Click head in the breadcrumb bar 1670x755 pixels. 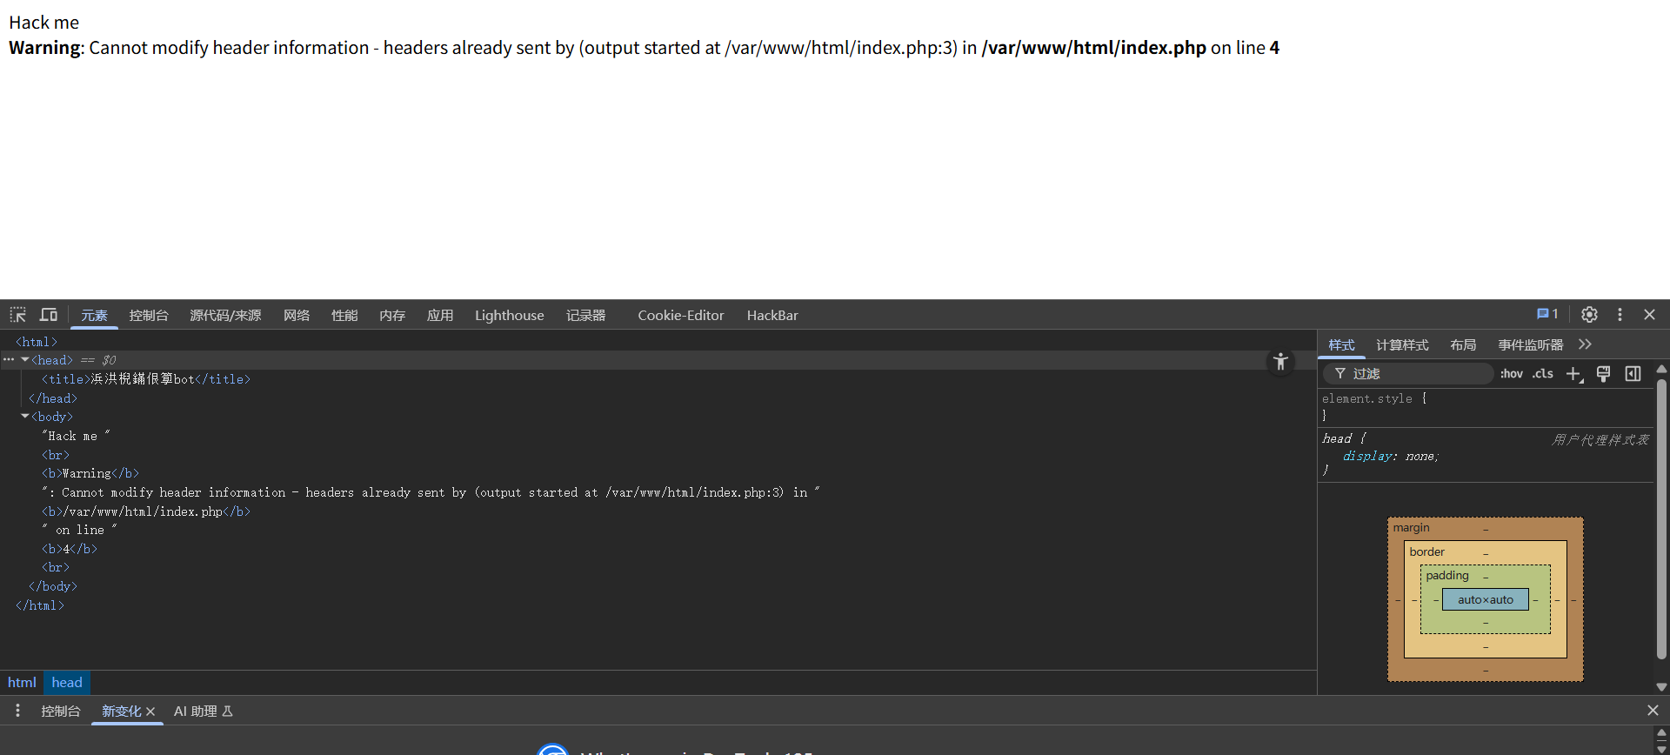point(67,683)
